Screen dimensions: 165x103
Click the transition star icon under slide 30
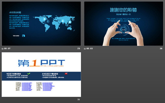85,49
